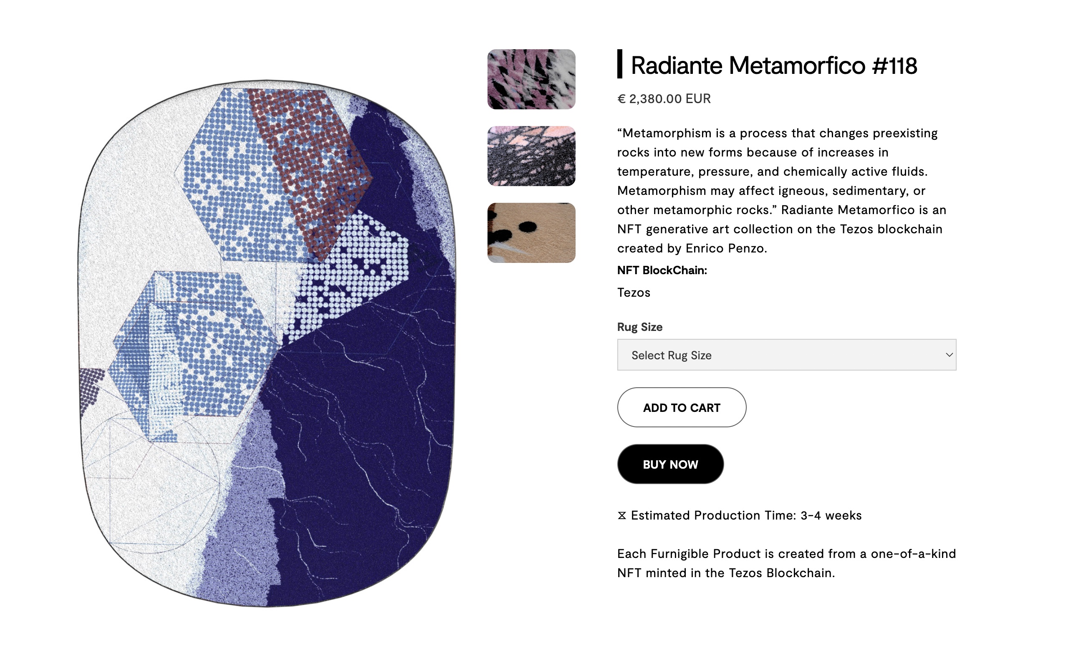Click the € 2,380.00 EUR price

click(664, 98)
